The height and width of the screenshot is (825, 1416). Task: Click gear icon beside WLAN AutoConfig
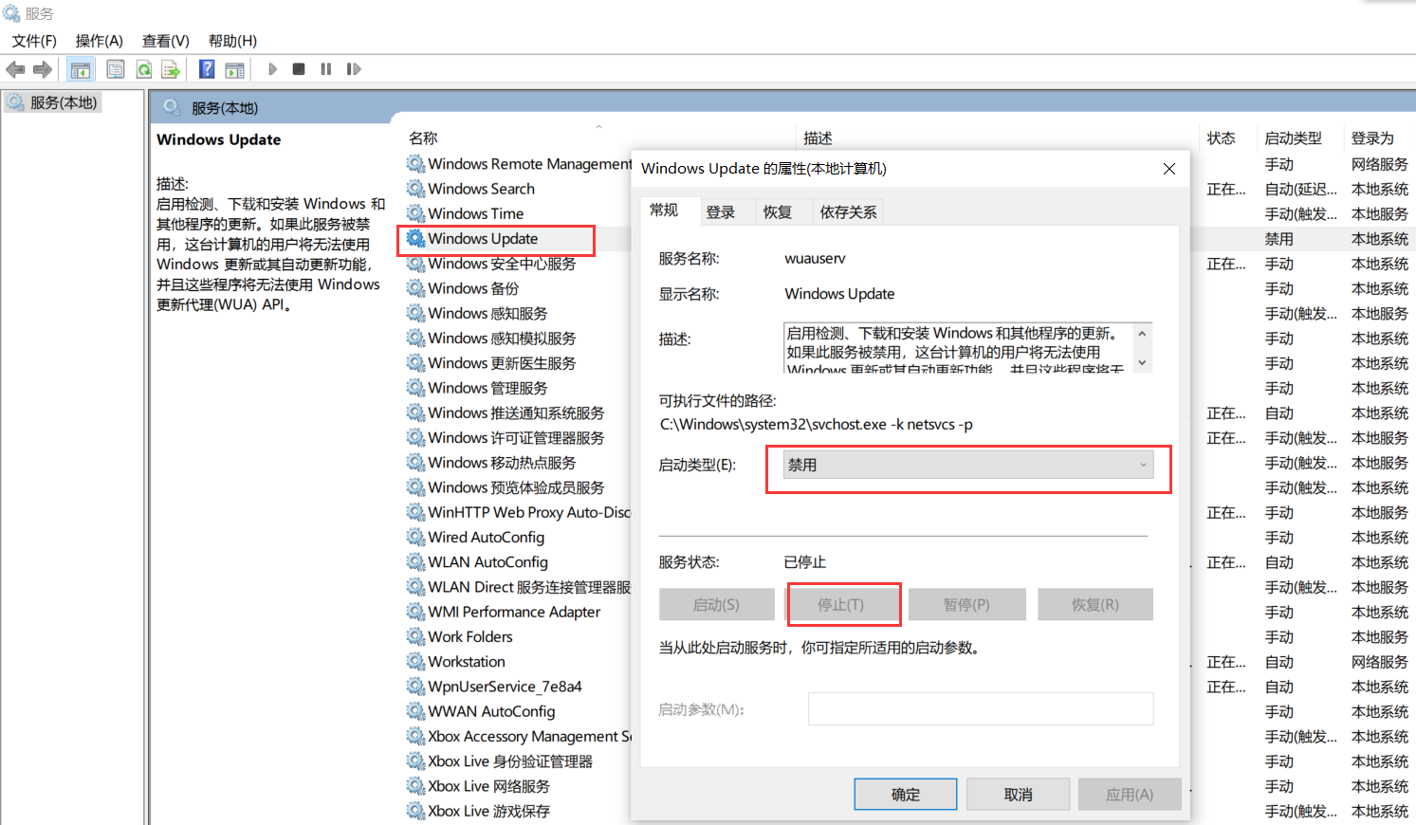[x=415, y=561]
